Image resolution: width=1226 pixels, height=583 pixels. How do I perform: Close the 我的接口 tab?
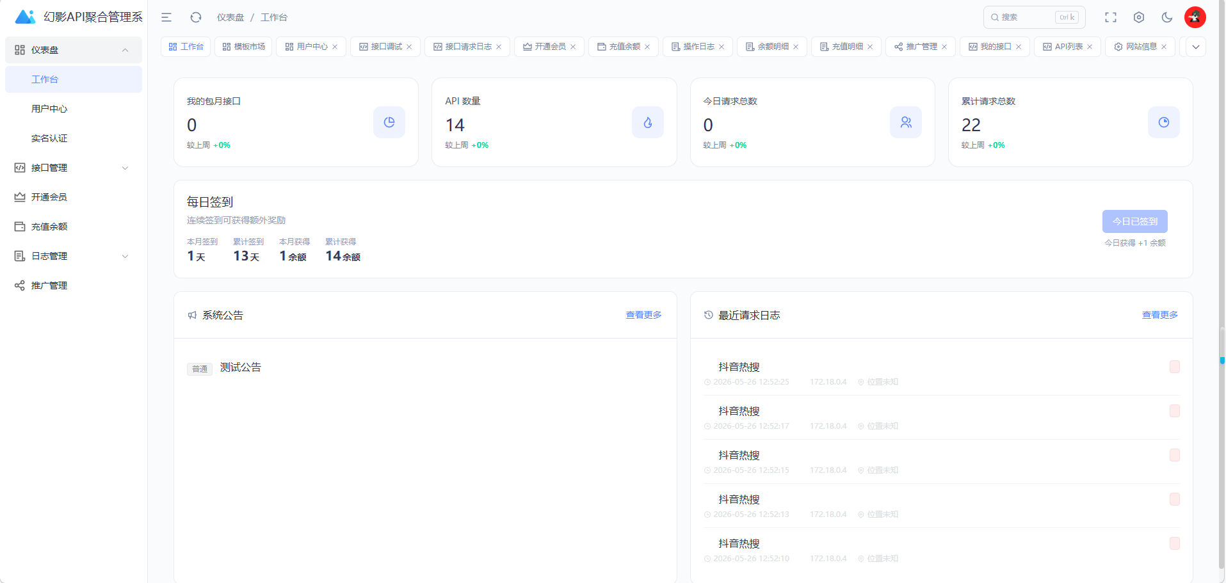coord(1019,47)
